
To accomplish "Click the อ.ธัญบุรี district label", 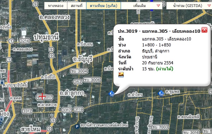I will [x=83, y=59].
